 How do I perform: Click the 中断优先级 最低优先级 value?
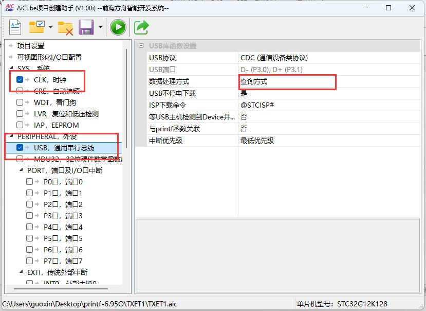coord(329,141)
